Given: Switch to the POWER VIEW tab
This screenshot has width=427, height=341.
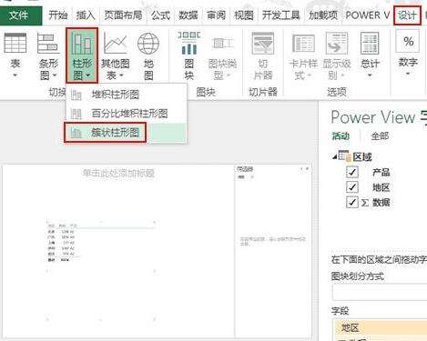Looking at the screenshot, I should (x=368, y=15).
